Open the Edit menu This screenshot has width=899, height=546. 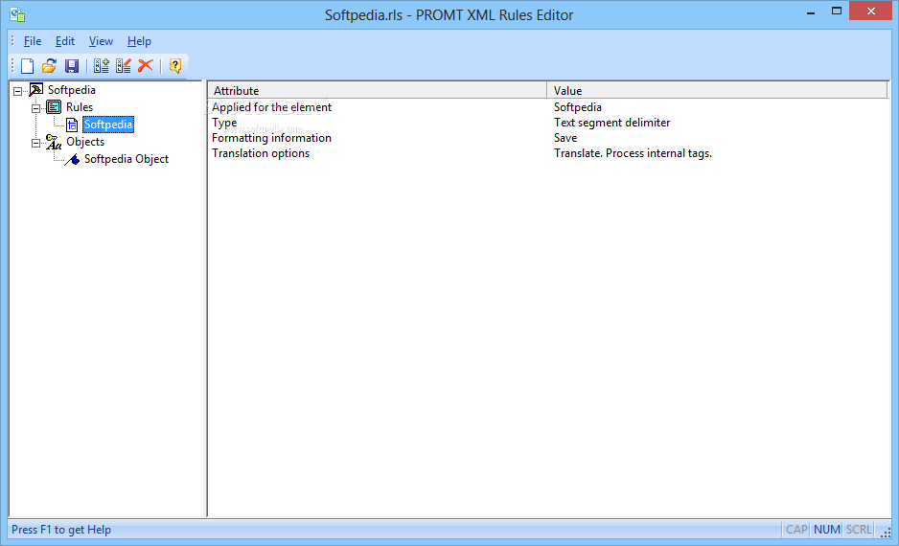[x=65, y=41]
